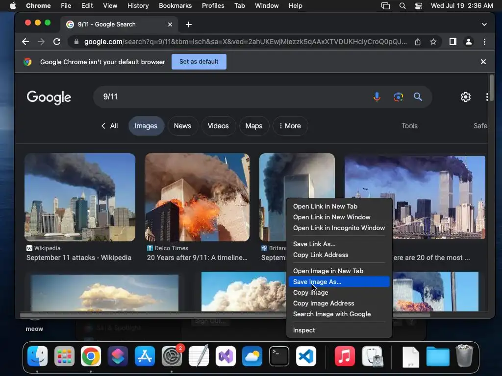Click the Google logo
Image resolution: width=502 pixels, height=376 pixels.
49,97
